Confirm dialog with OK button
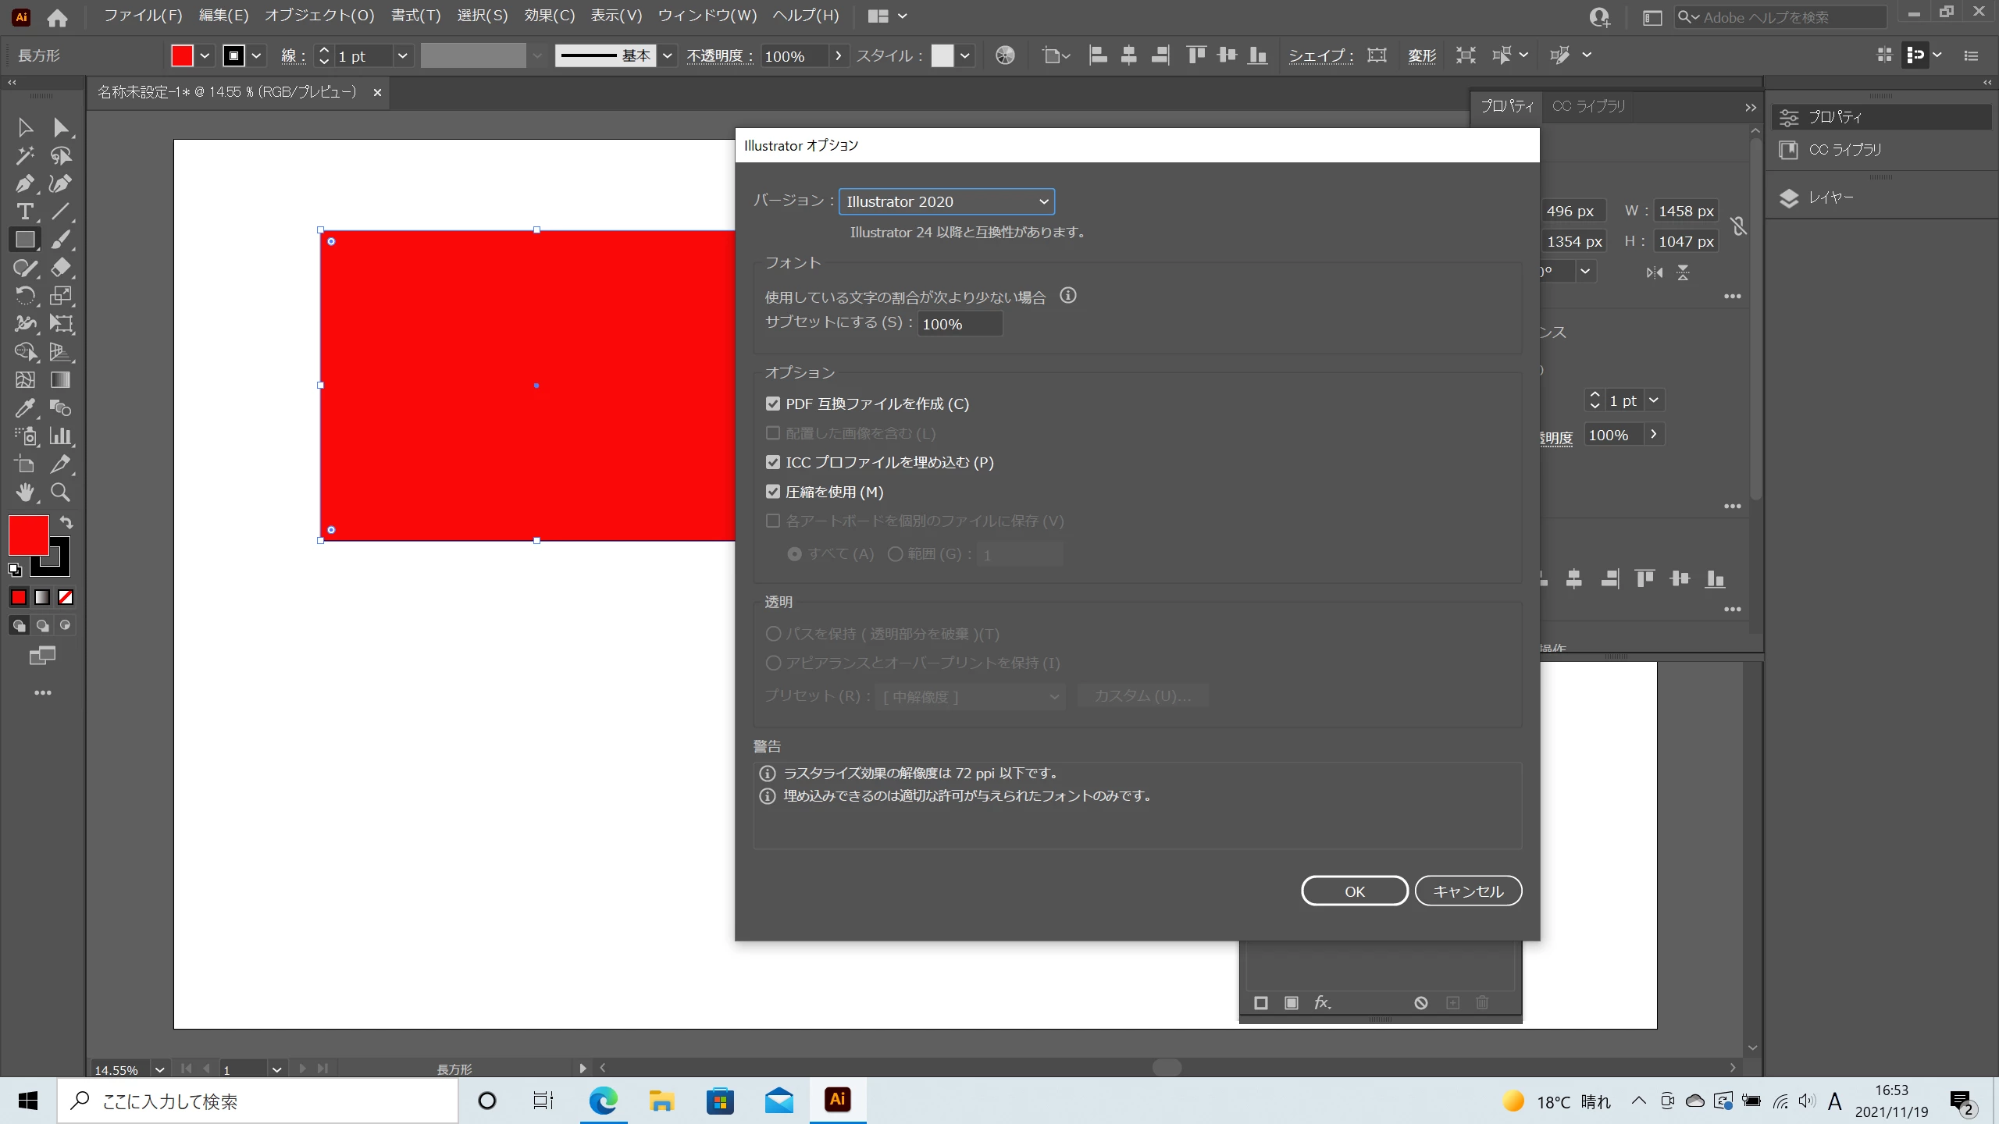The height and width of the screenshot is (1124, 1999). point(1354,891)
